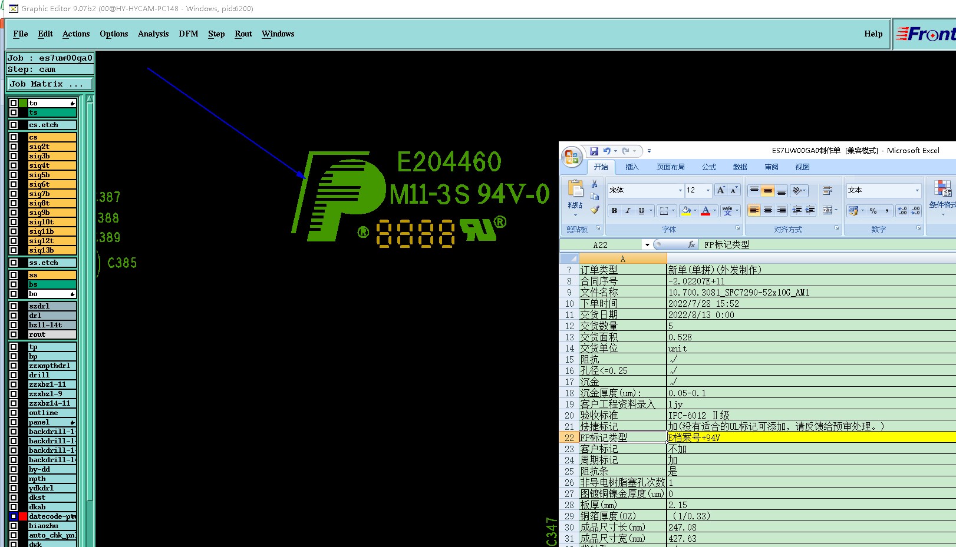Switch to the 页面布局 ribbon tab
This screenshot has height=547, width=956.
[x=671, y=167]
